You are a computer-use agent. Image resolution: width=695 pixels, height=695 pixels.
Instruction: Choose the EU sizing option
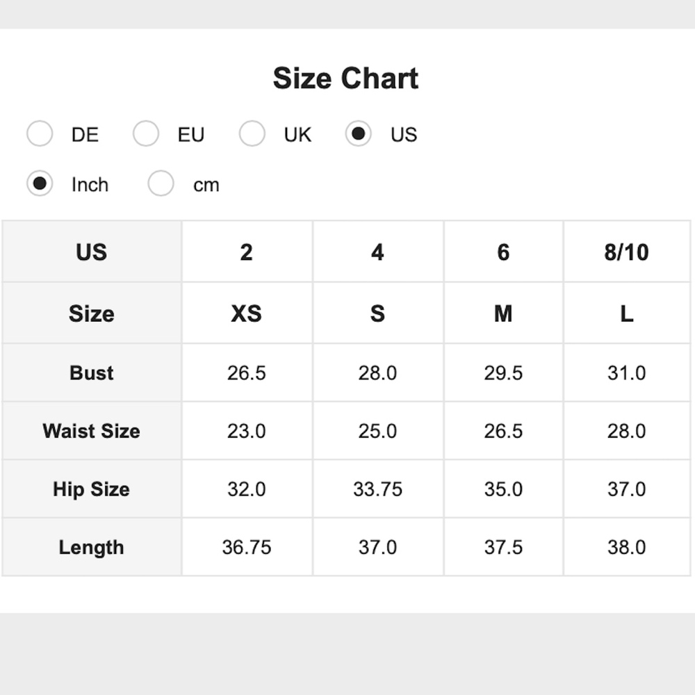[x=146, y=134]
